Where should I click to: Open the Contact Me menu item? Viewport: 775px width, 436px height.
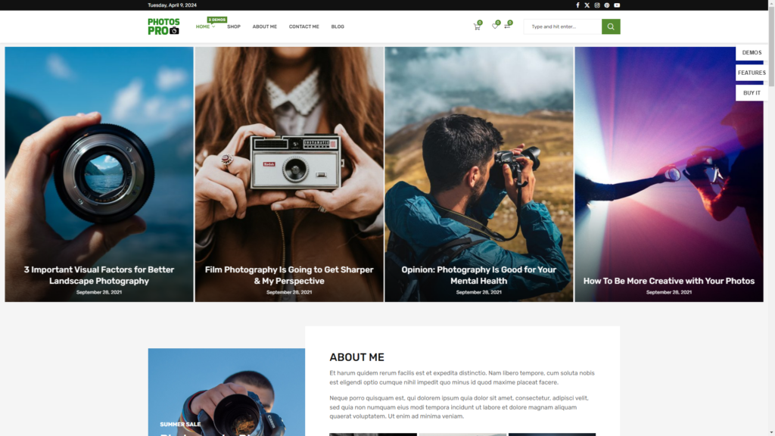[304, 26]
